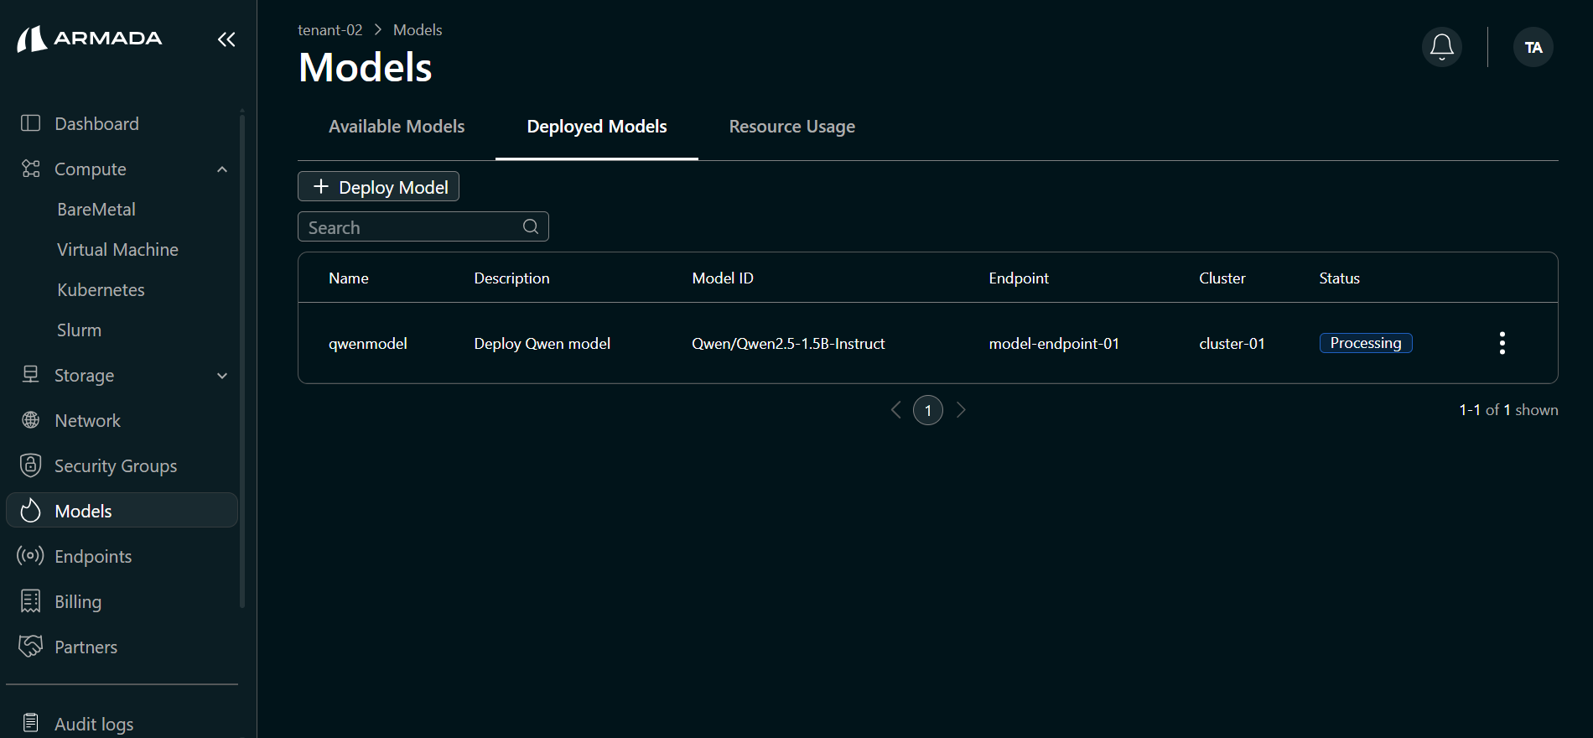Click the Processing status badge
This screenshot has width=1593, height=738.
[x=1366, y=343]
